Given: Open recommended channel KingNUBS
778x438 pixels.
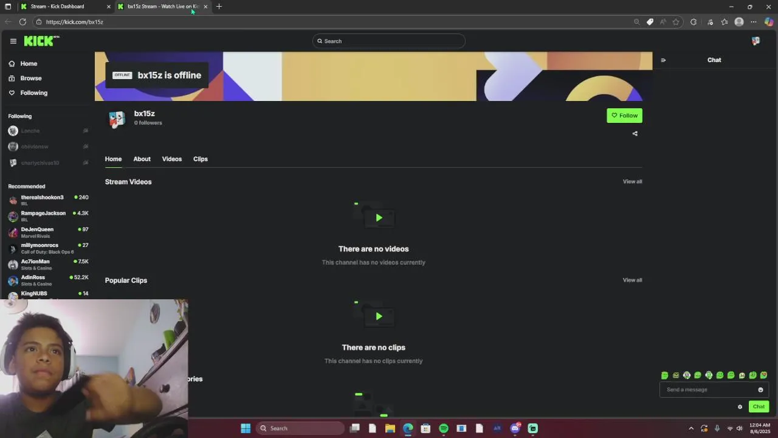Looking at the screenshot, I should (47, 294).
